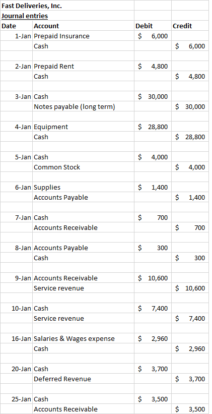Select the 'Deferred Revenue' account cell
The width and height of the screenshot is (212, 414).
[83, 379]
